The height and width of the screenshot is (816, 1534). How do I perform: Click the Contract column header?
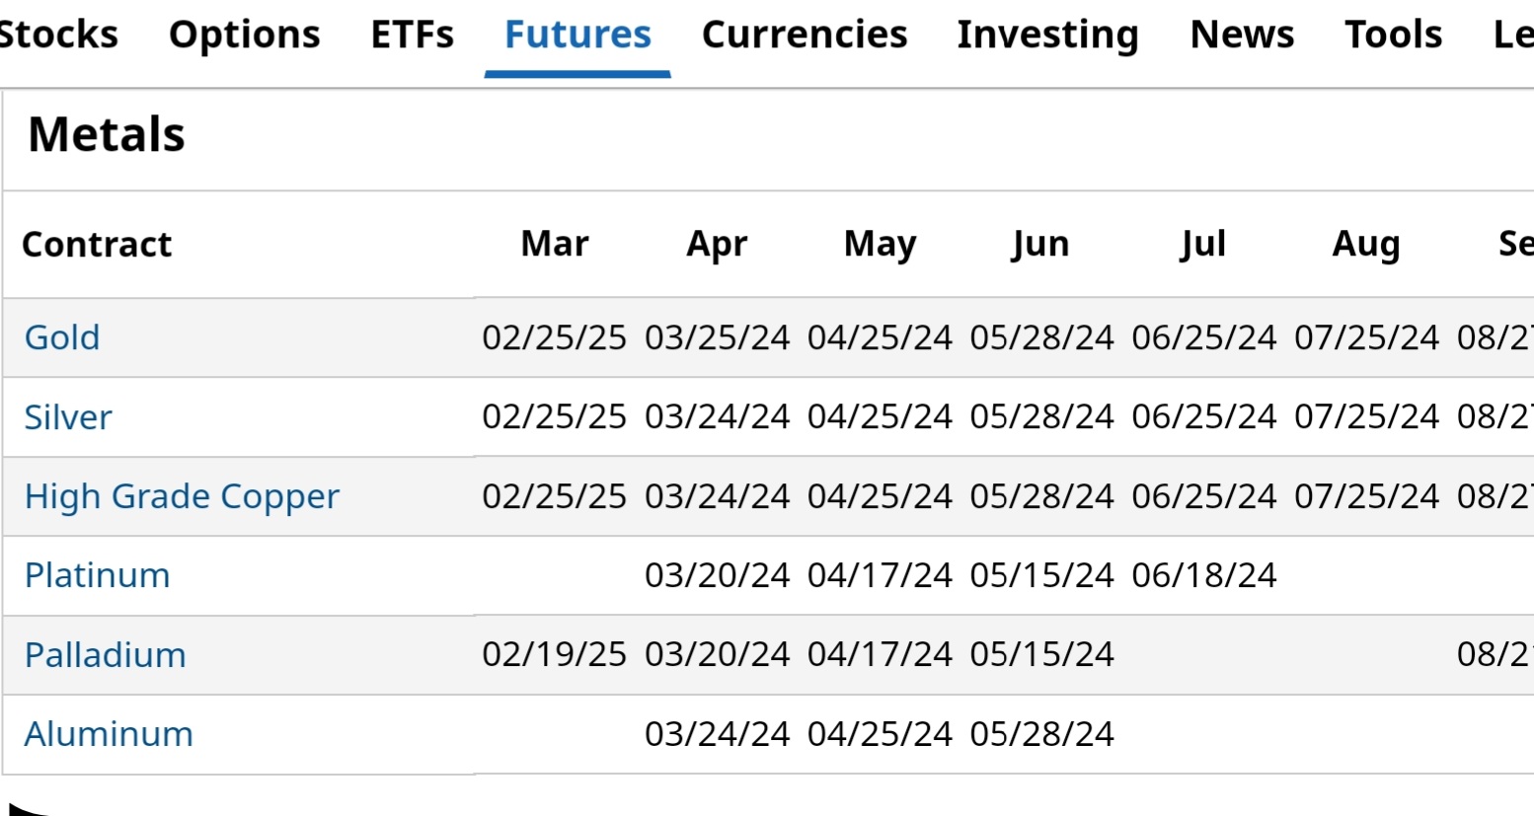tap(97, 244)
